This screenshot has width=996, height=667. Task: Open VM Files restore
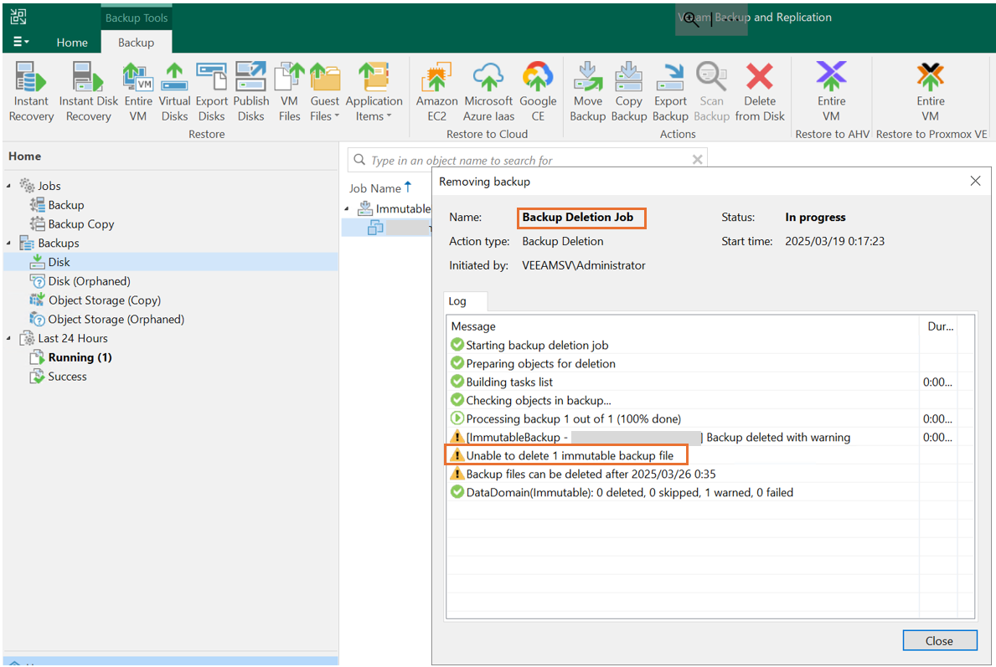pyautogui.click(x=289, y=92)
